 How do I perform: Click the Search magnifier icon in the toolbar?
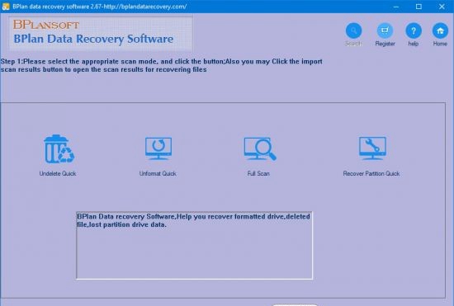point(353,31)
